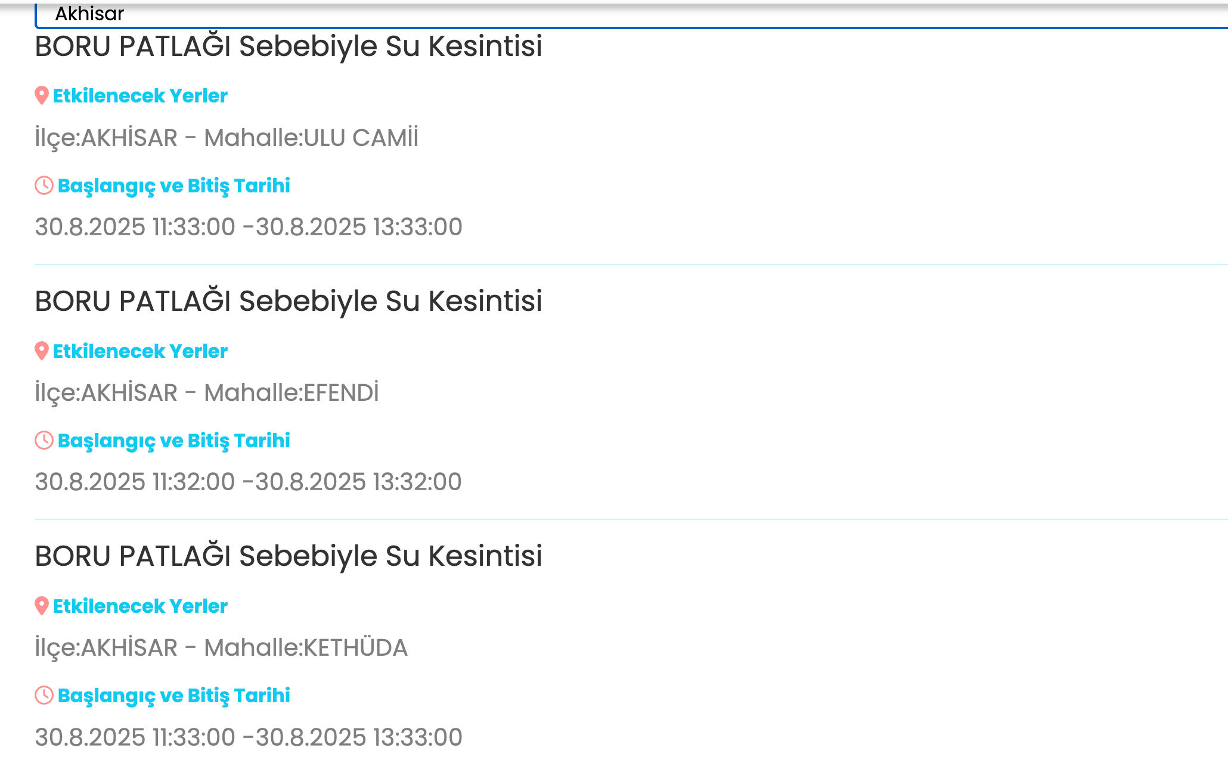Screen dimensions: 1228x760
Task: Select the second BORU PATLAĞI outage heading above EFENDİ
Action: [289, 301]
